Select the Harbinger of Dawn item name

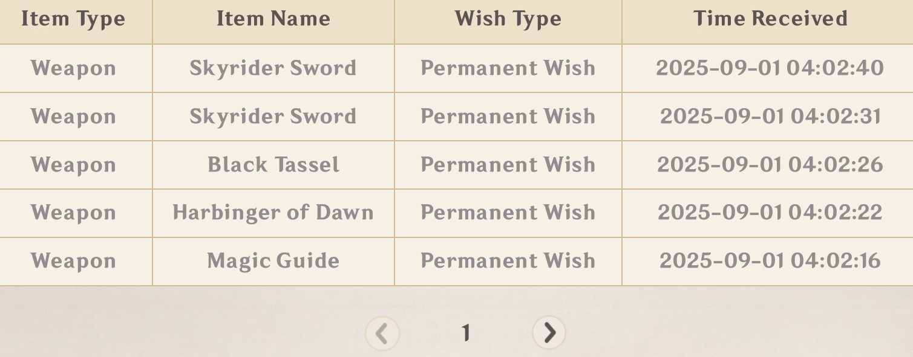point(273,213)
